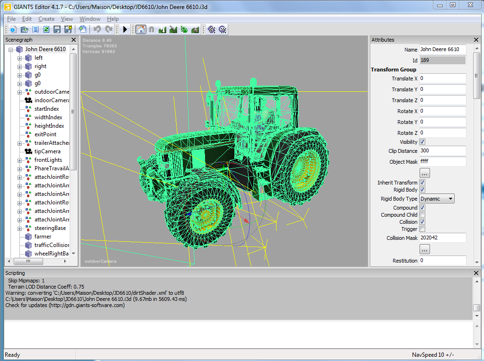Expand the steeringBase tree node

(x=19, y=229)
